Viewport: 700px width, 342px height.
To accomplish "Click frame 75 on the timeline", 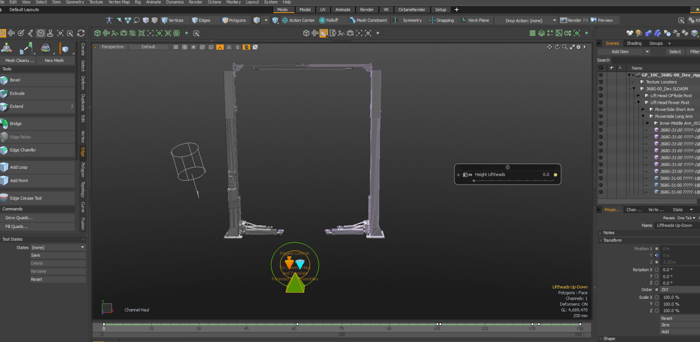I will (341, 328).
